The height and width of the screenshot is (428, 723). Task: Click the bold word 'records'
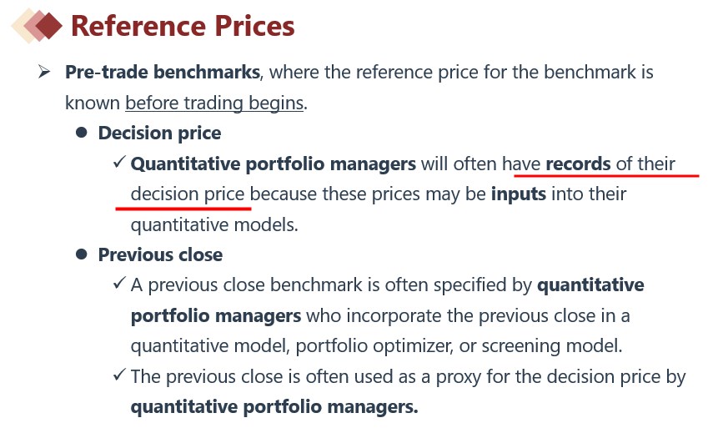578,164
